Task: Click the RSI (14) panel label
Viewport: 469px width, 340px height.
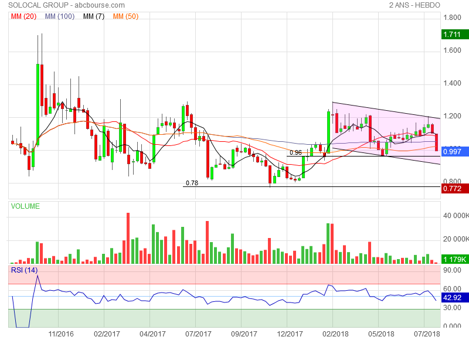Action: (24, 270)
